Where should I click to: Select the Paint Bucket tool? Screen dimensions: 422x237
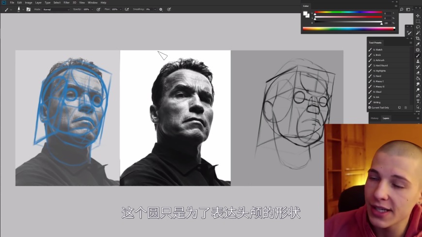(x=418, y=79)
